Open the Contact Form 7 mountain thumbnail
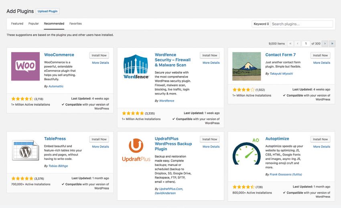 click(x=247, y=66)
